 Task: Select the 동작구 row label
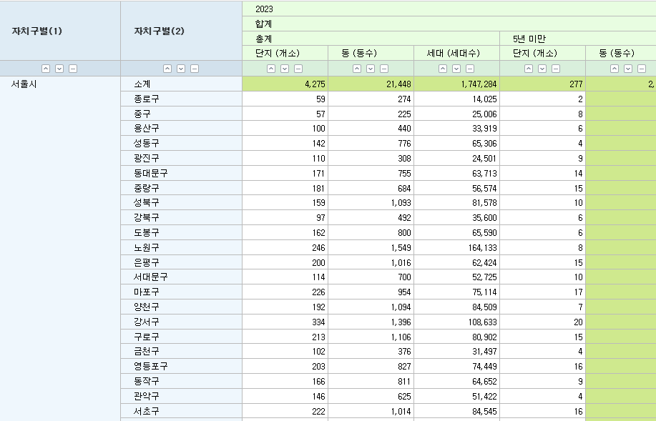(182, 381)
